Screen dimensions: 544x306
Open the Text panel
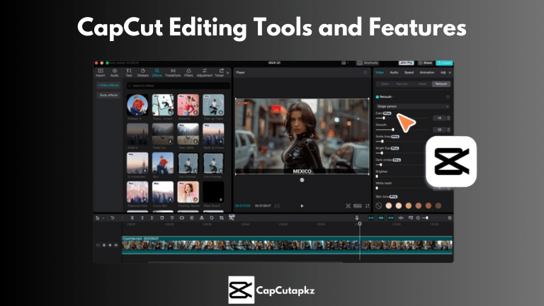(129, 72)
